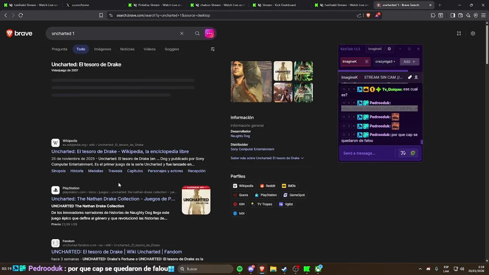Open the Brave Wallet icon
489x275 pixels.
[x=460, y=15]
